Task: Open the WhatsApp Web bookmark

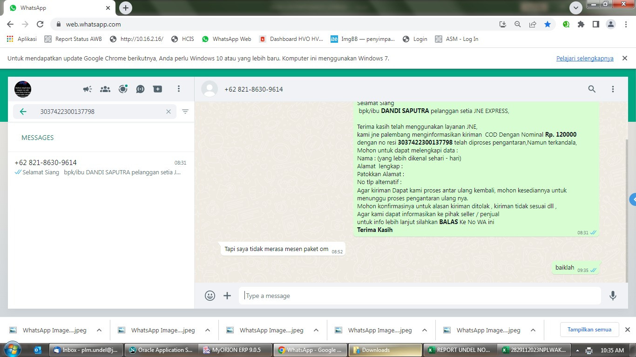Action: [x=227, y=39]
